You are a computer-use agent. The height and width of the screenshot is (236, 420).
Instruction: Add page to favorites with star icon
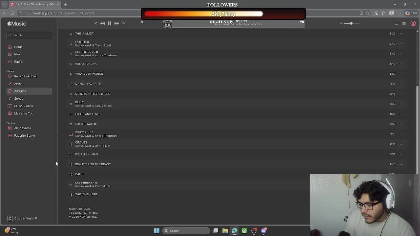click(368, 13)
